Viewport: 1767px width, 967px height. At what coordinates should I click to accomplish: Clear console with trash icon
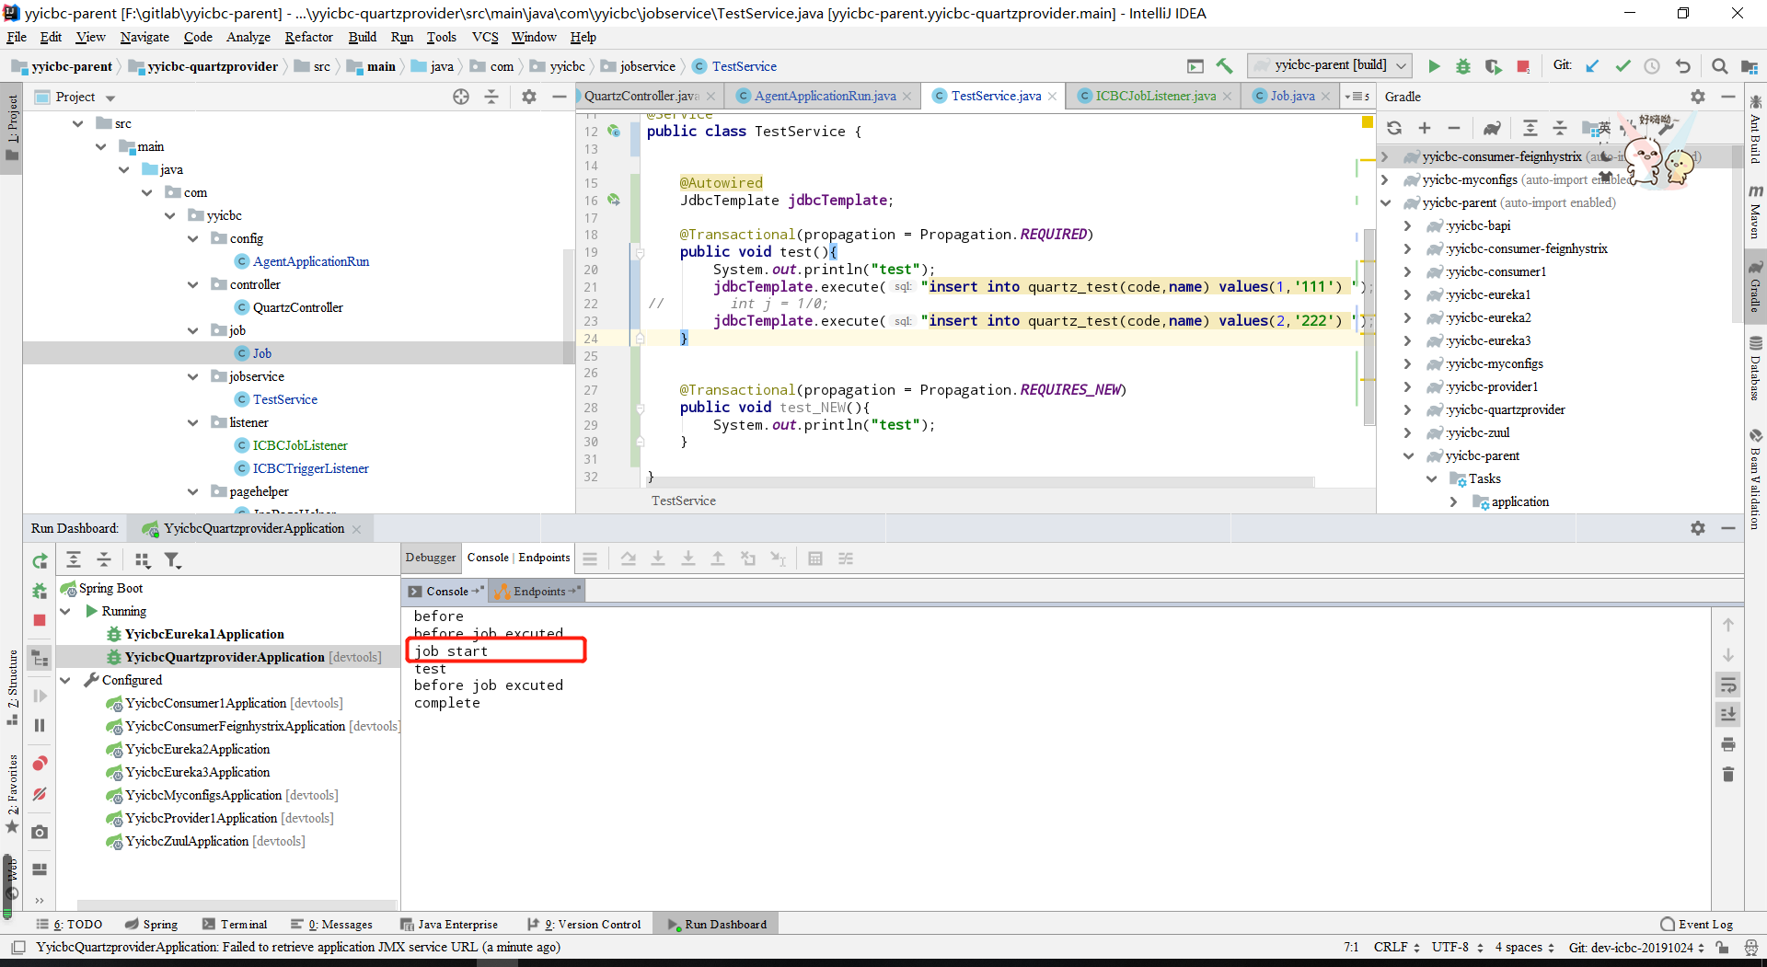(1728, 775)
